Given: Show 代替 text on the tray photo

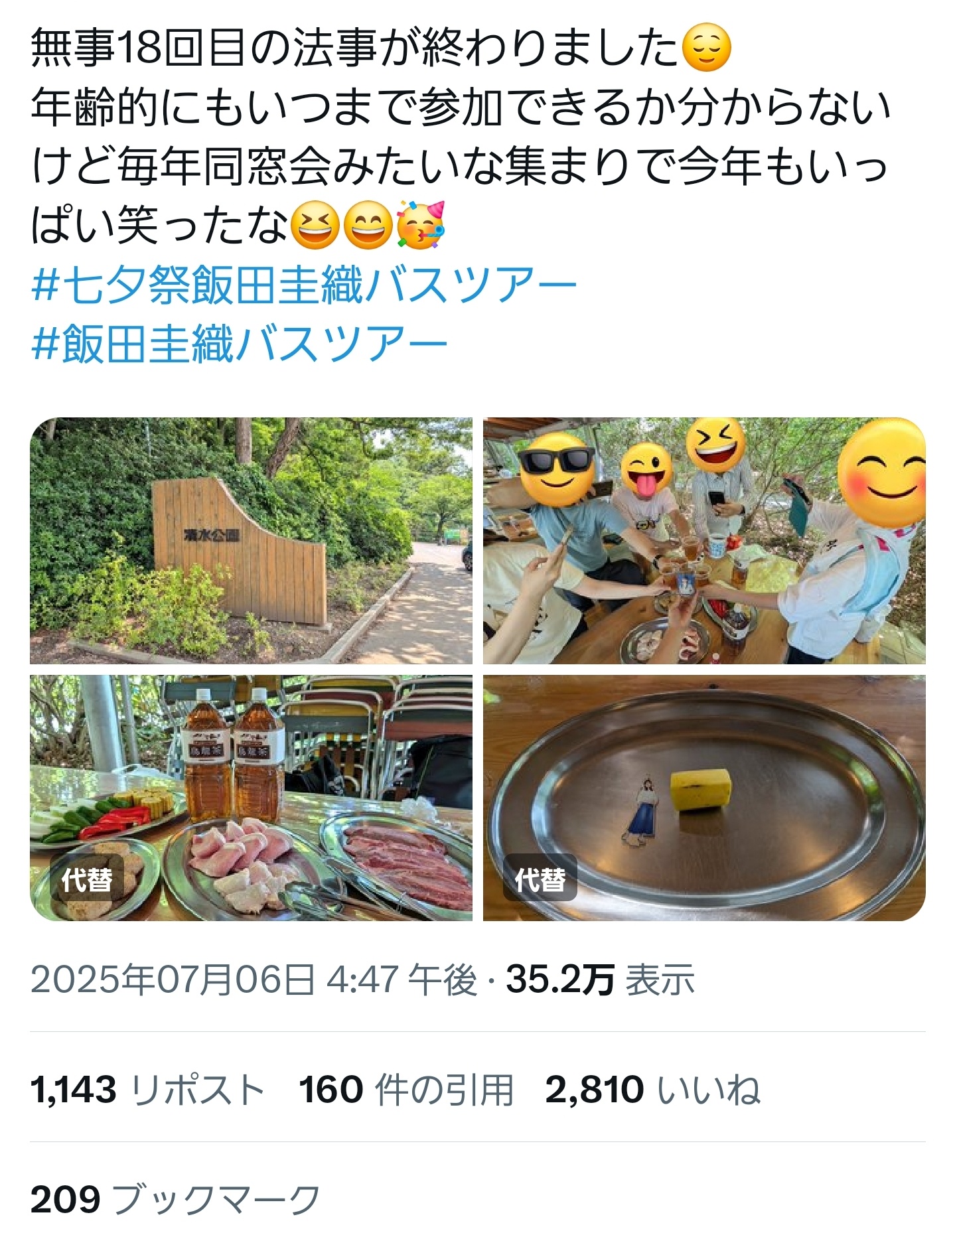Looking at the screenshot, I should pyautogui.click(x=540, y=880).
